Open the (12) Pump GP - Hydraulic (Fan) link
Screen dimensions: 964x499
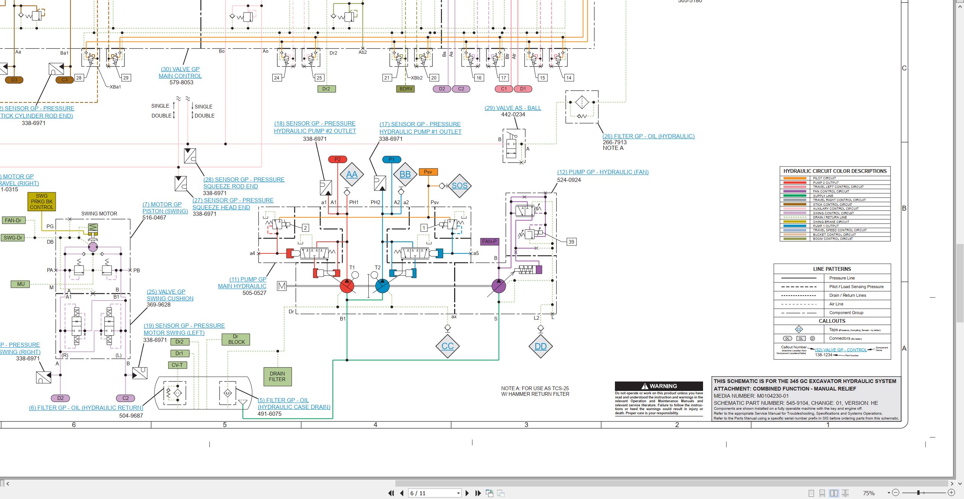click(x=603, y=172)
